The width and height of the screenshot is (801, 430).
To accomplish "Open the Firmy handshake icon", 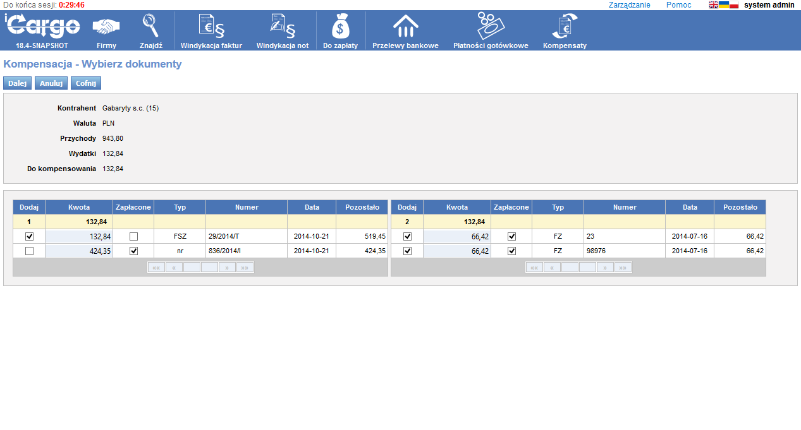I will (x=106, y=27).
